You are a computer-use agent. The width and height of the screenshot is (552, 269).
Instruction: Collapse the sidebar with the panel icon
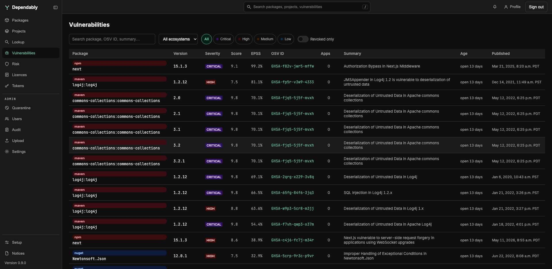(x=55, y=7)
